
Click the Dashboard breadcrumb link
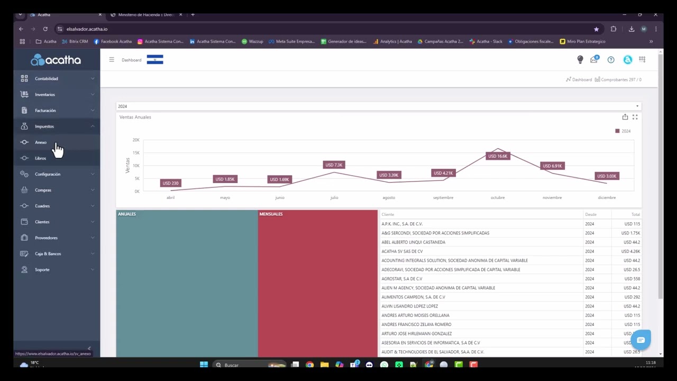pos(579,79)
